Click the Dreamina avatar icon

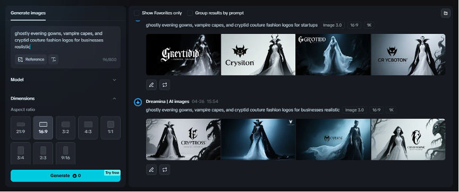(x=138, y=102)
